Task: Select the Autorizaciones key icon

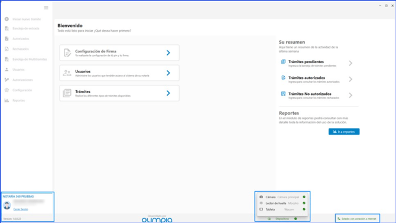Action: [x=7, y=80]
